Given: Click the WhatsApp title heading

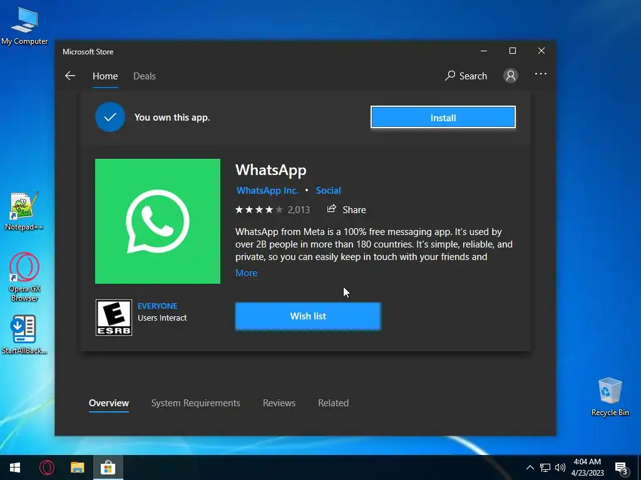Looking at the screenshot, I should [270, 170].
